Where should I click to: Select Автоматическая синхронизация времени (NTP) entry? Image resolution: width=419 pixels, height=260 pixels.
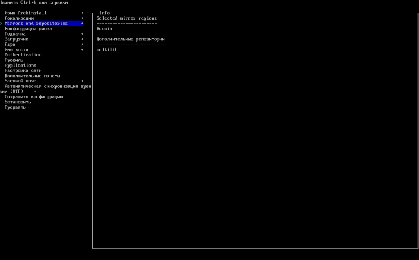(47, 87)
